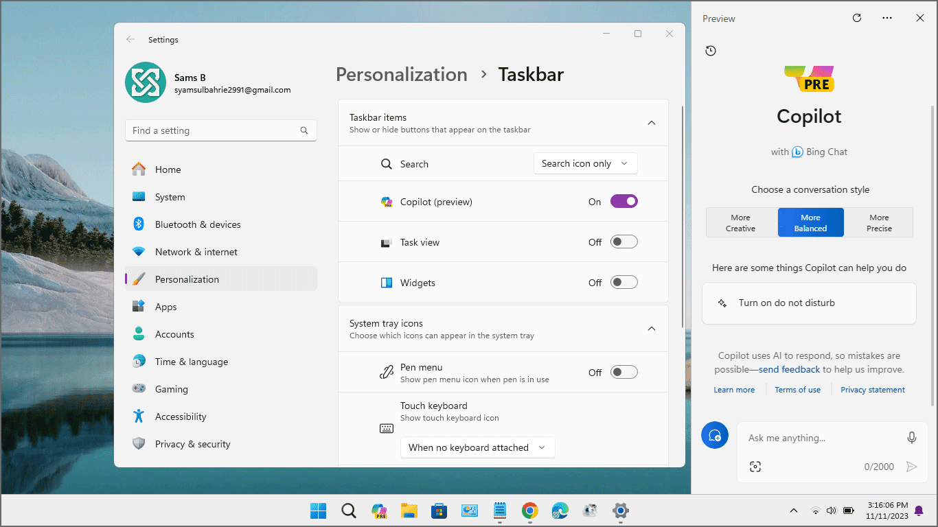
Task: Click Turn on do not disturb suggestion
Action: coord(809,303)
